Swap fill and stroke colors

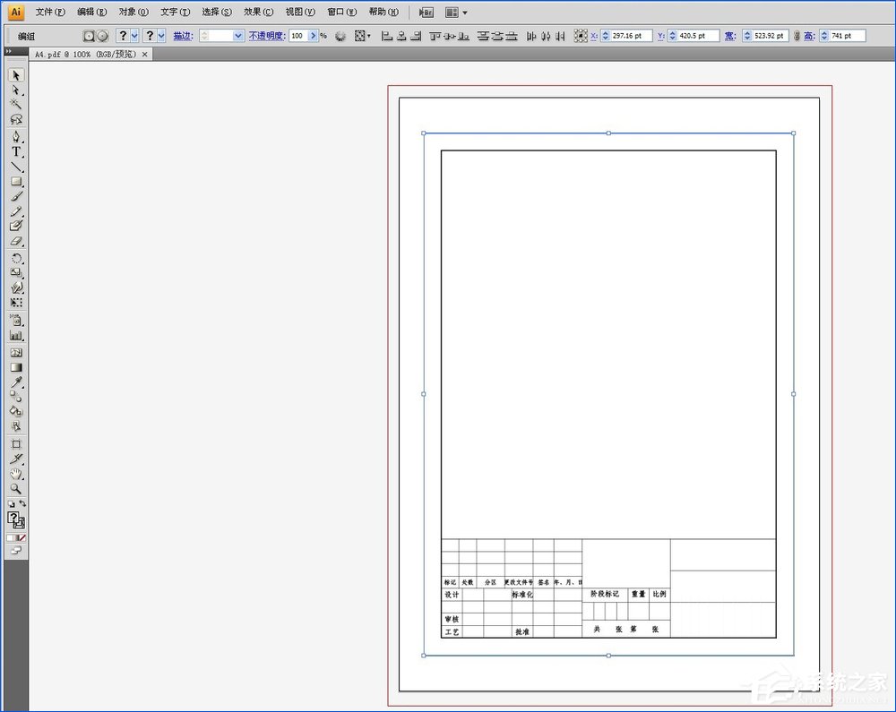pos(22,504)
